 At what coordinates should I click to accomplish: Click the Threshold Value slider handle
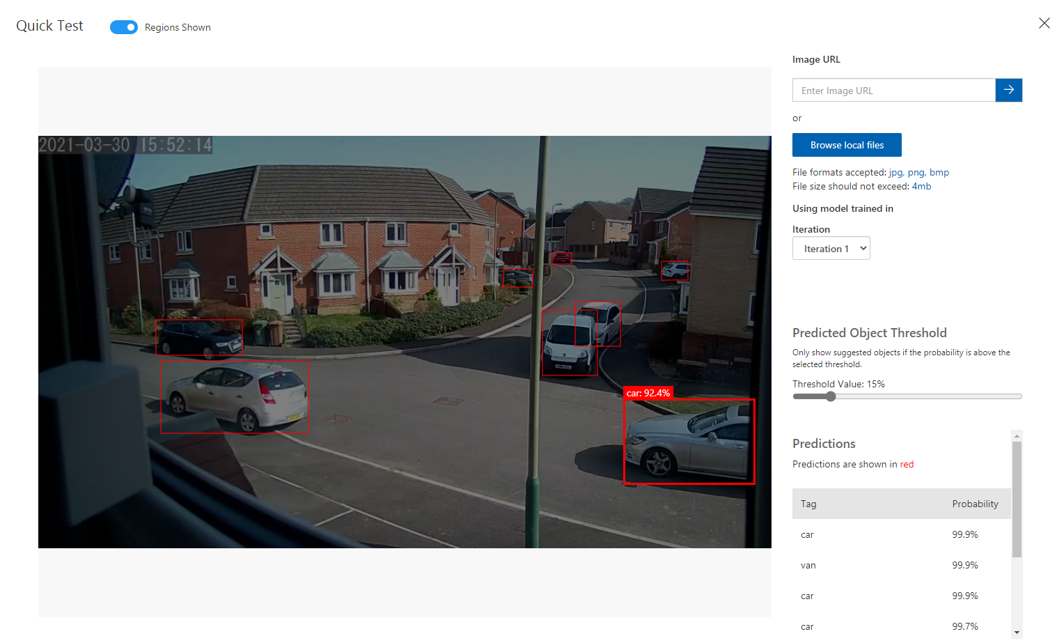point(830,396)
